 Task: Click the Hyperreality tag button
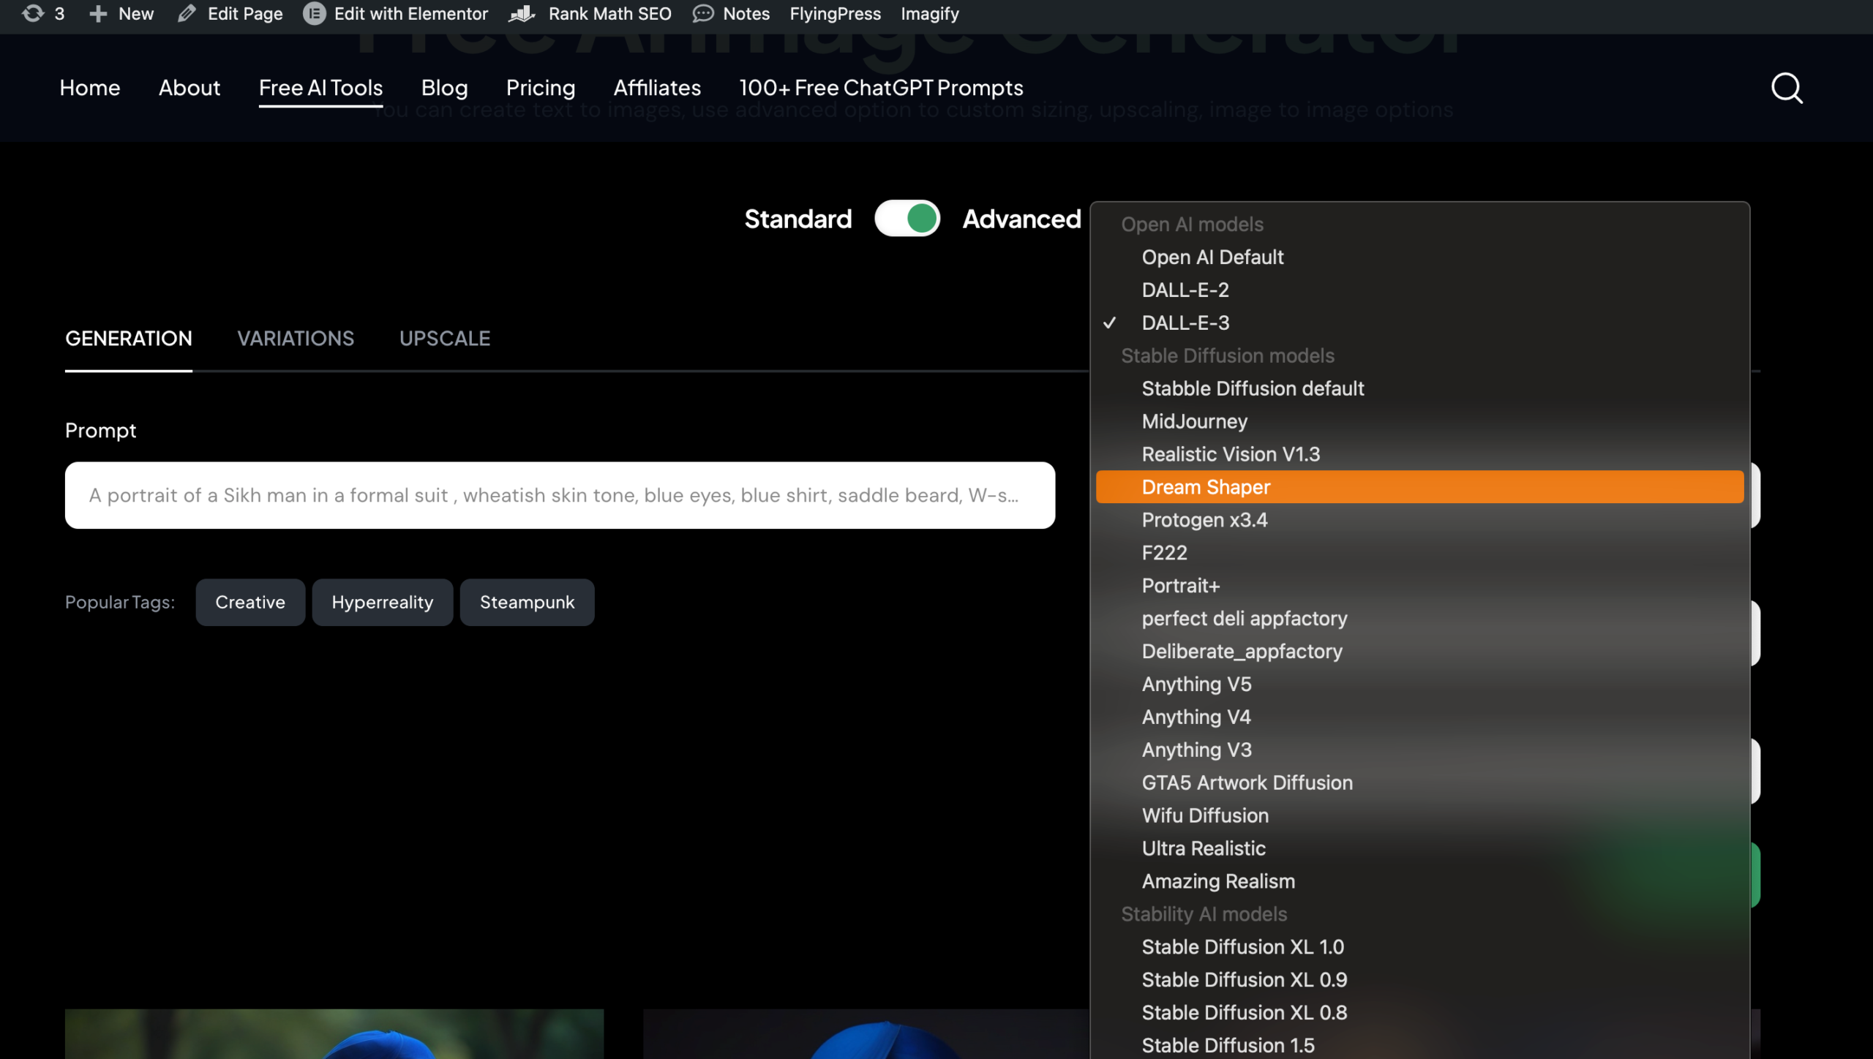tap(382, 603)
